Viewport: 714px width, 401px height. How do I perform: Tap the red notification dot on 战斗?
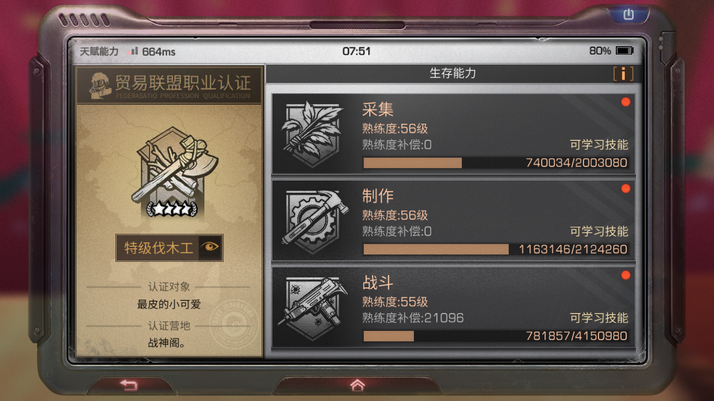click(x=625, y=275)
